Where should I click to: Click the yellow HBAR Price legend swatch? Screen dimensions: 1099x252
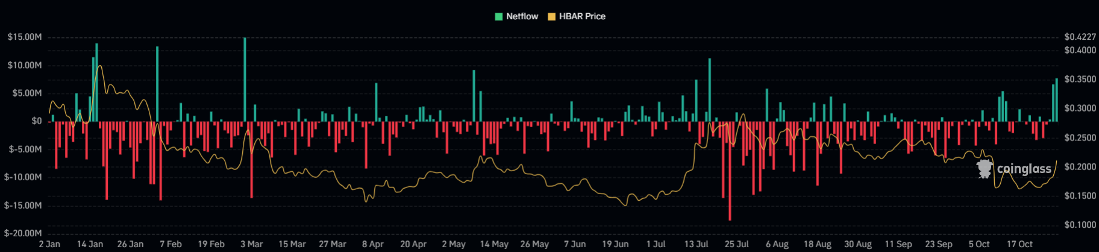pos(551,16)
